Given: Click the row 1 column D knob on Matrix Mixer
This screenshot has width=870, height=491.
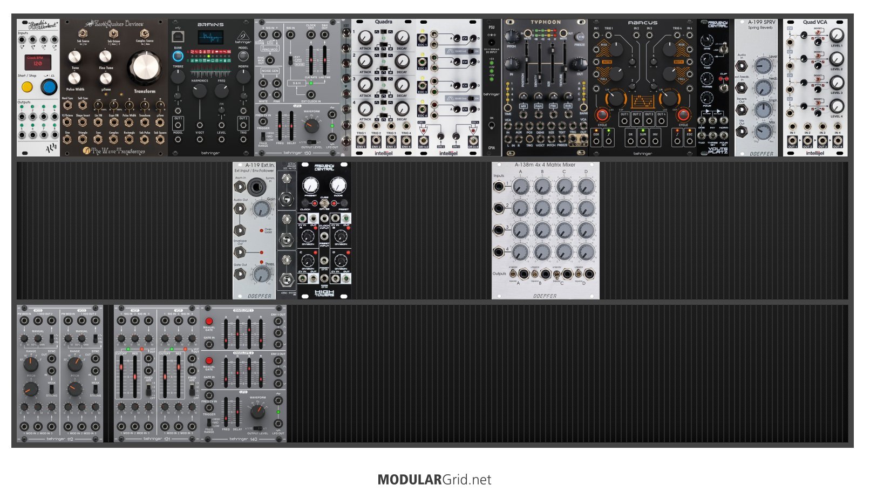Looking at the screenshot, I should (586, 187).
